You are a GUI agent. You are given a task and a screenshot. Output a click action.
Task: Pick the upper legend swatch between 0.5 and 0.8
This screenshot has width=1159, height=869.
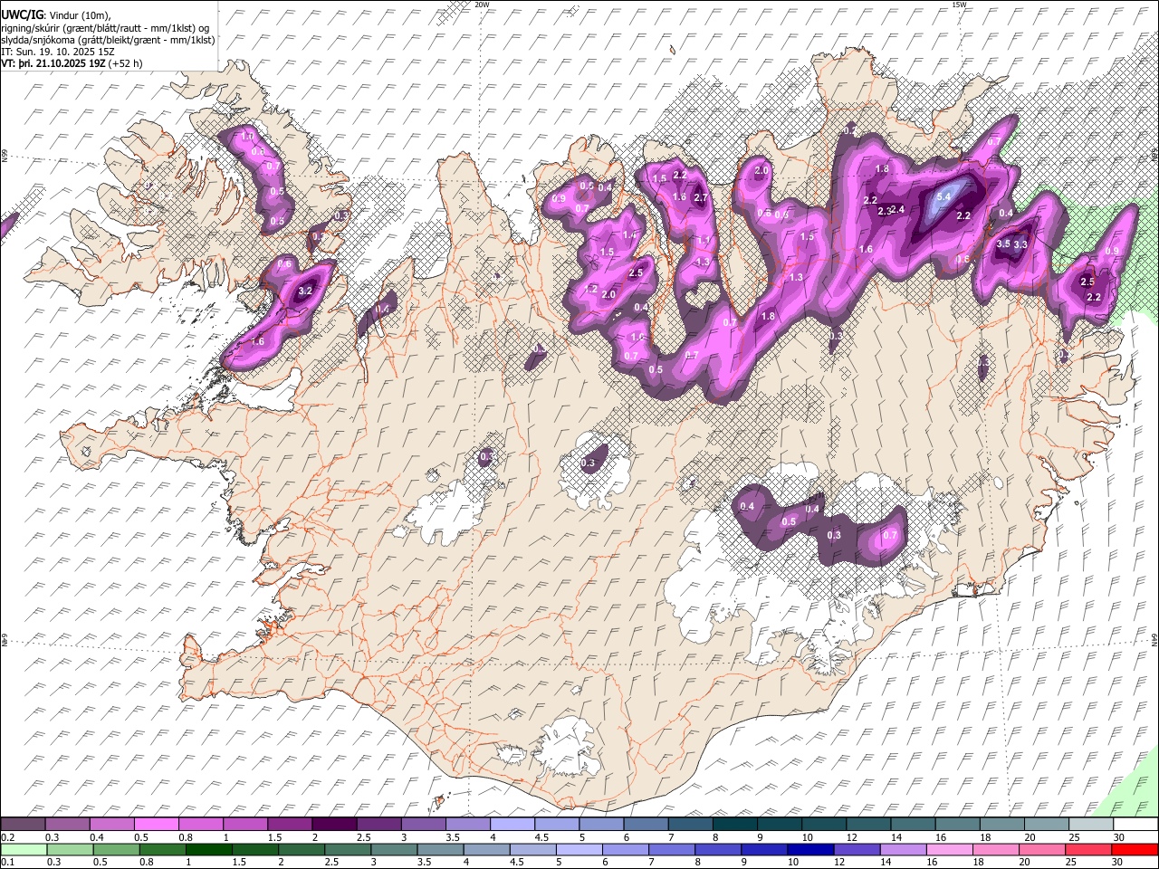click(157, 825)
